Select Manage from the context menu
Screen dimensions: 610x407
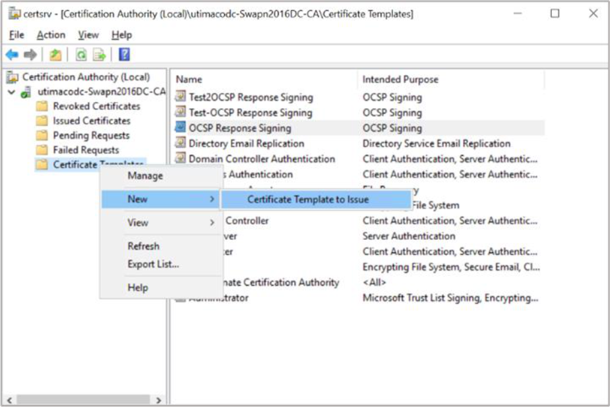[x=145, y=176]
